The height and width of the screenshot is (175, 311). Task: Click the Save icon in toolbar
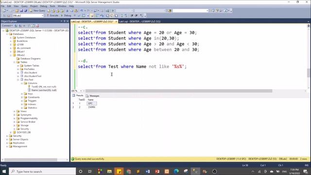click(21, 11)
